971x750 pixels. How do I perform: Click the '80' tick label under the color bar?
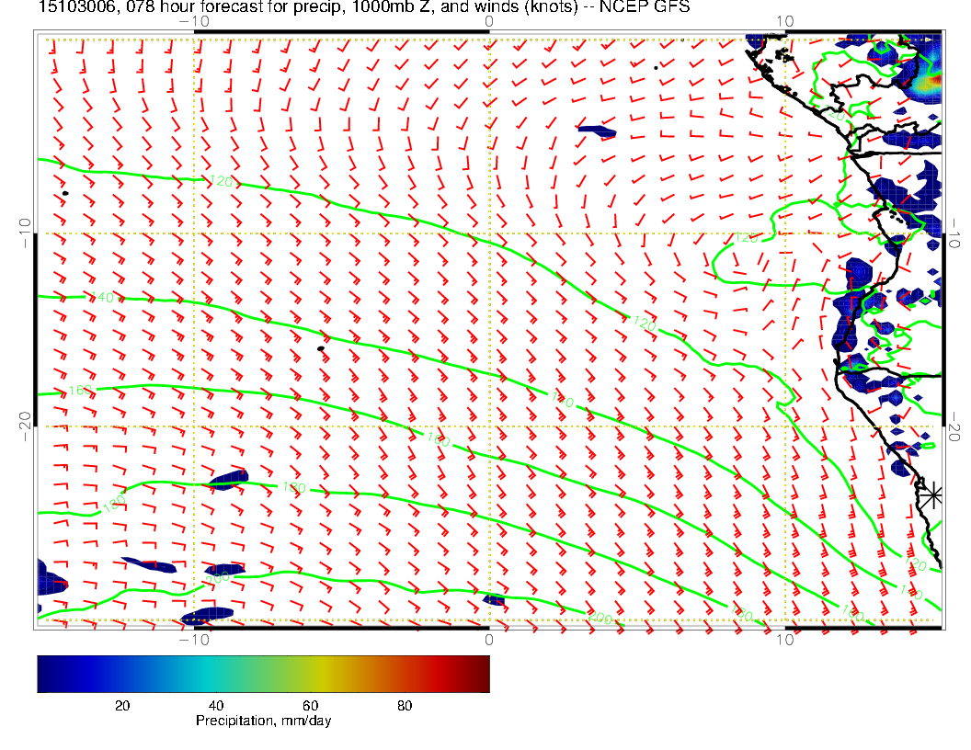405,706
